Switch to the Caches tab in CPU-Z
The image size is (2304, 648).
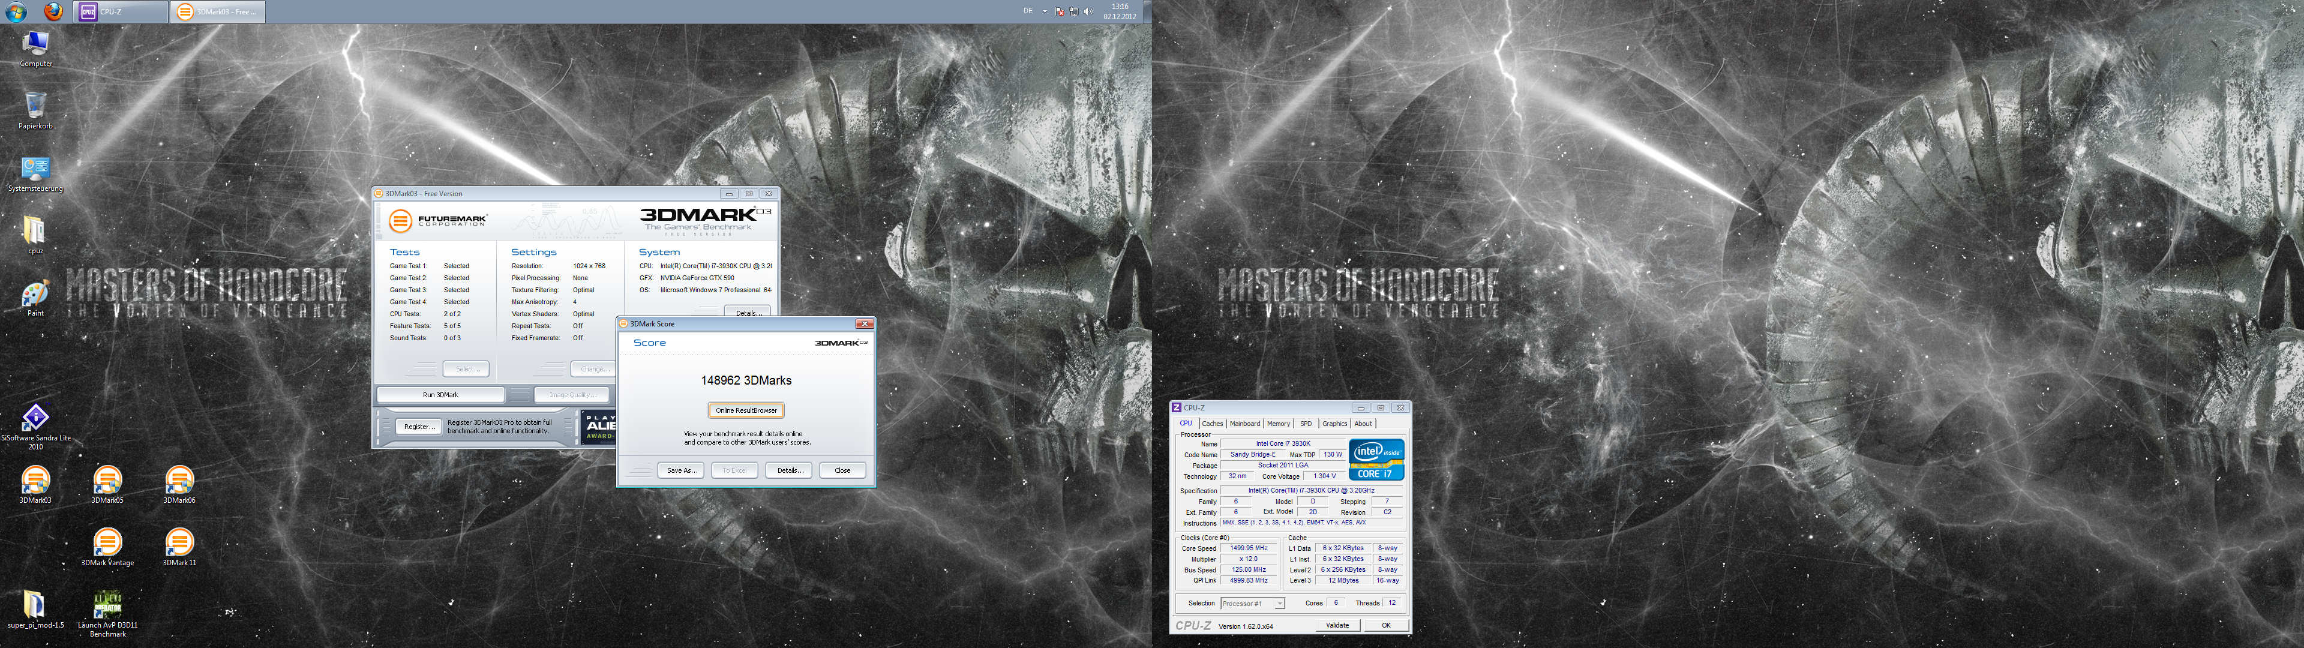(1212, 424)
